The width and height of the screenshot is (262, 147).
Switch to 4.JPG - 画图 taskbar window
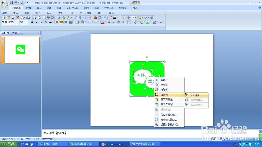pyautogui.click(x=53, y=144)
